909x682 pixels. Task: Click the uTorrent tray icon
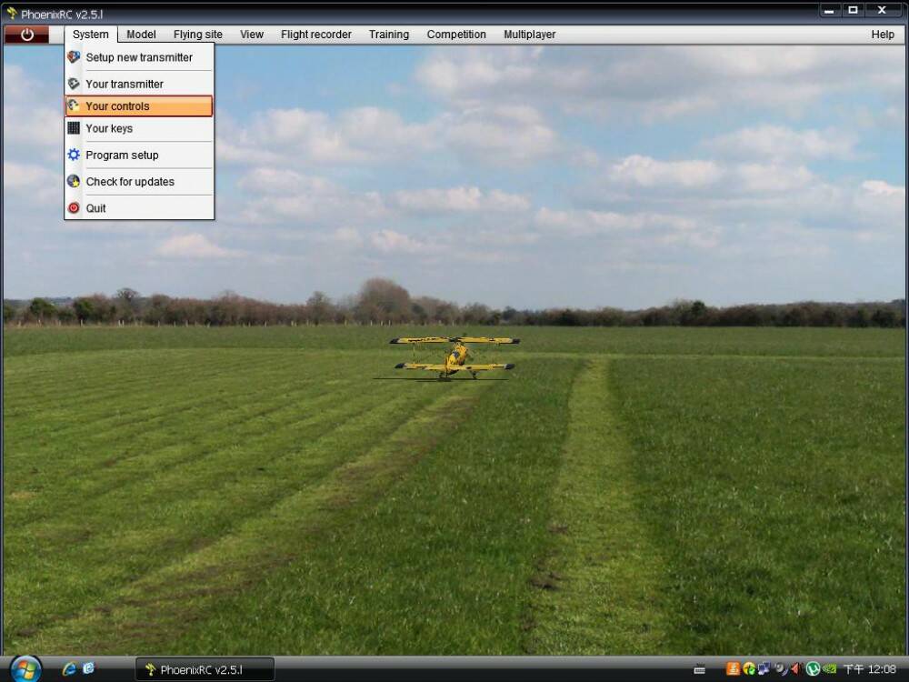click(x=813, y=668)
